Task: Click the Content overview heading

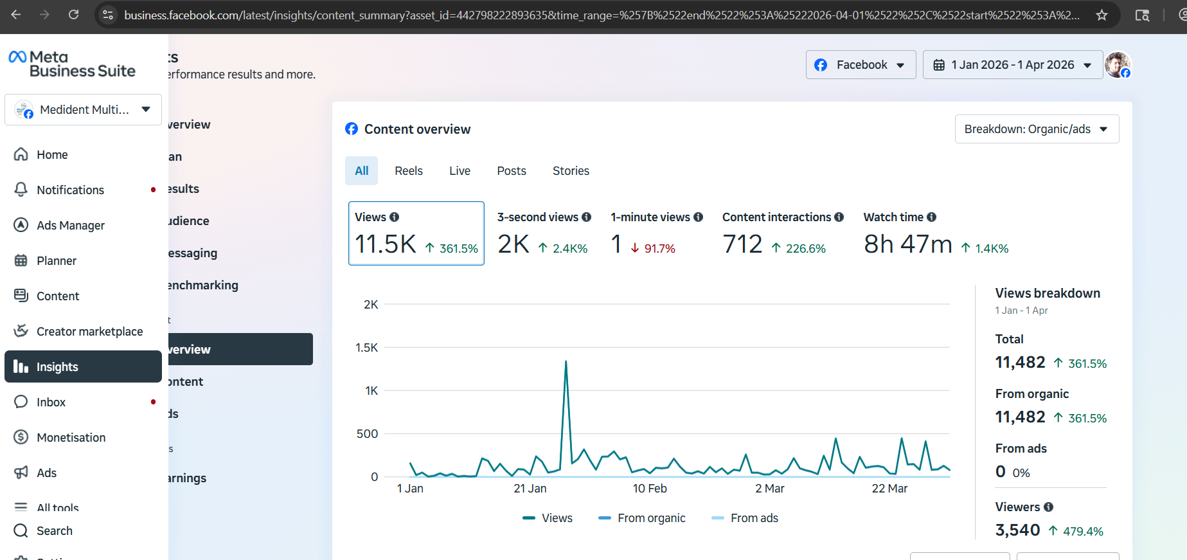Action: pyautogui.click(x=418, y=129)
